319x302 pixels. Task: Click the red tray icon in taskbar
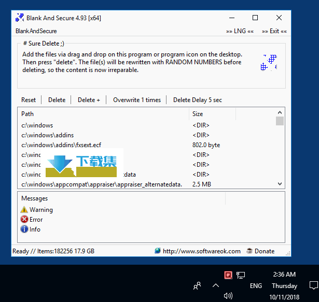228,275
